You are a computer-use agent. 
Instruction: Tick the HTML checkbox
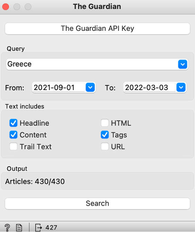coord(105,123)
